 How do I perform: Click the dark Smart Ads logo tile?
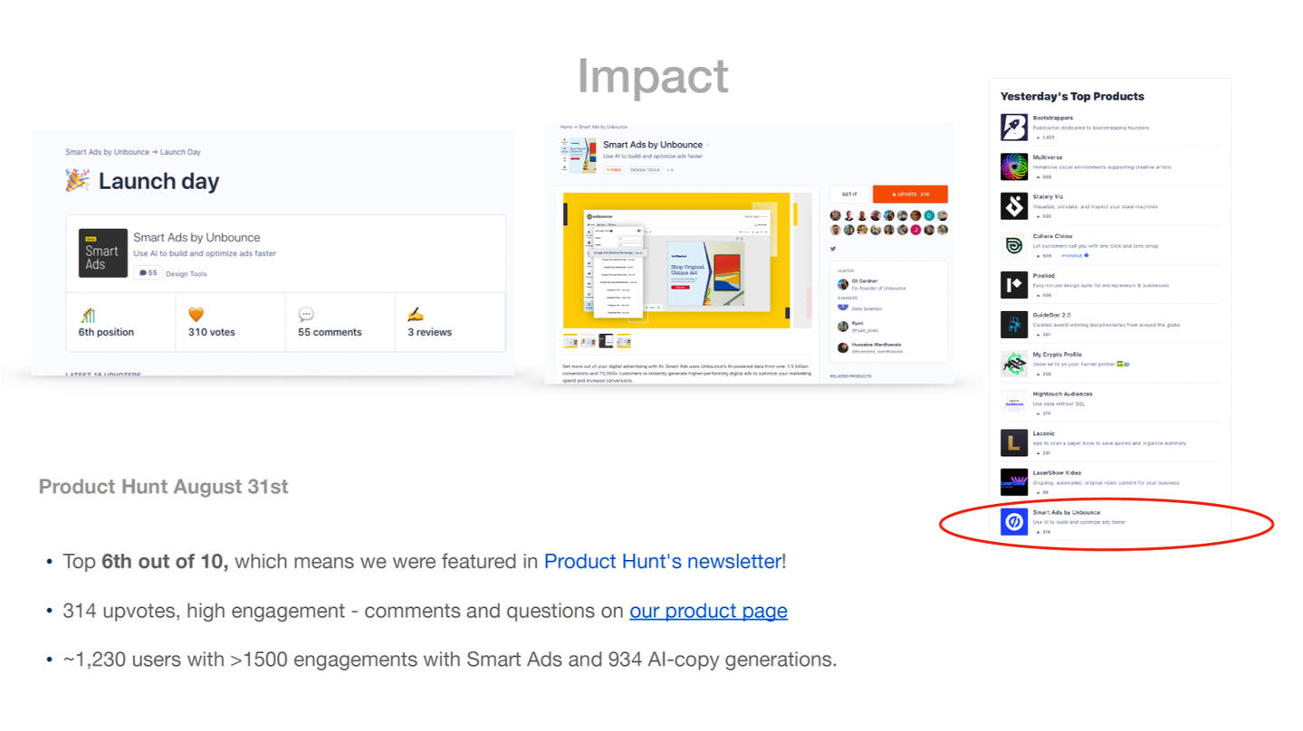[x=102, y=252]
